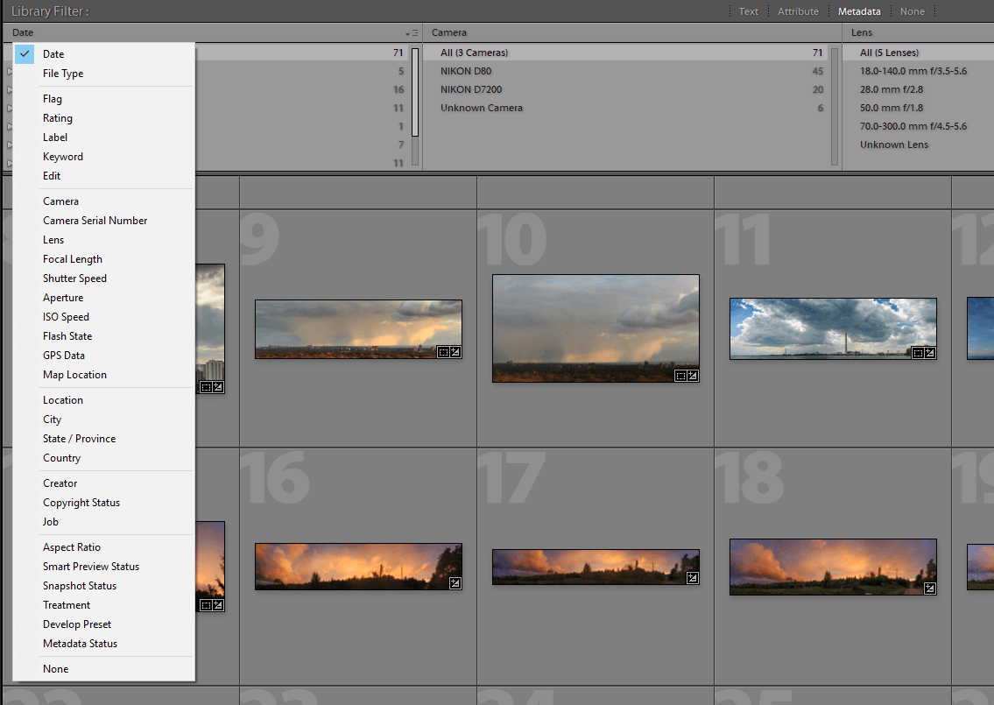
Task: Select Develop Preset menu option
Action: point(103,624)
